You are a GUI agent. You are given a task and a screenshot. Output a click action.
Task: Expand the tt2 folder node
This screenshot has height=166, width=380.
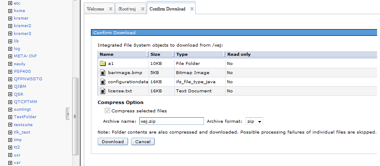(x=10, y=147)
